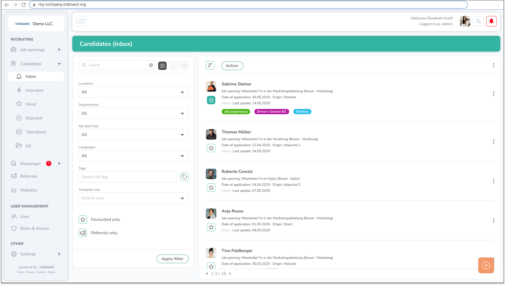This screenshot has width=505, height=285.
Task: Click the red notification bell icon
Action: [491, 21]
